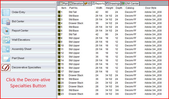Click the cabinet icon for item 23

click(x=59, y=94)
